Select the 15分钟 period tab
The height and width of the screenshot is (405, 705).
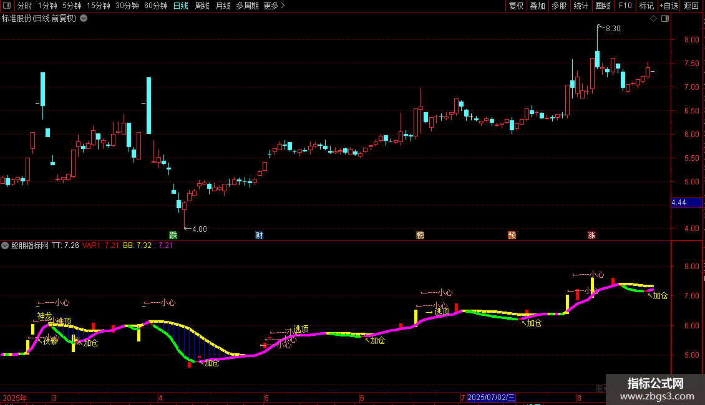99,6
